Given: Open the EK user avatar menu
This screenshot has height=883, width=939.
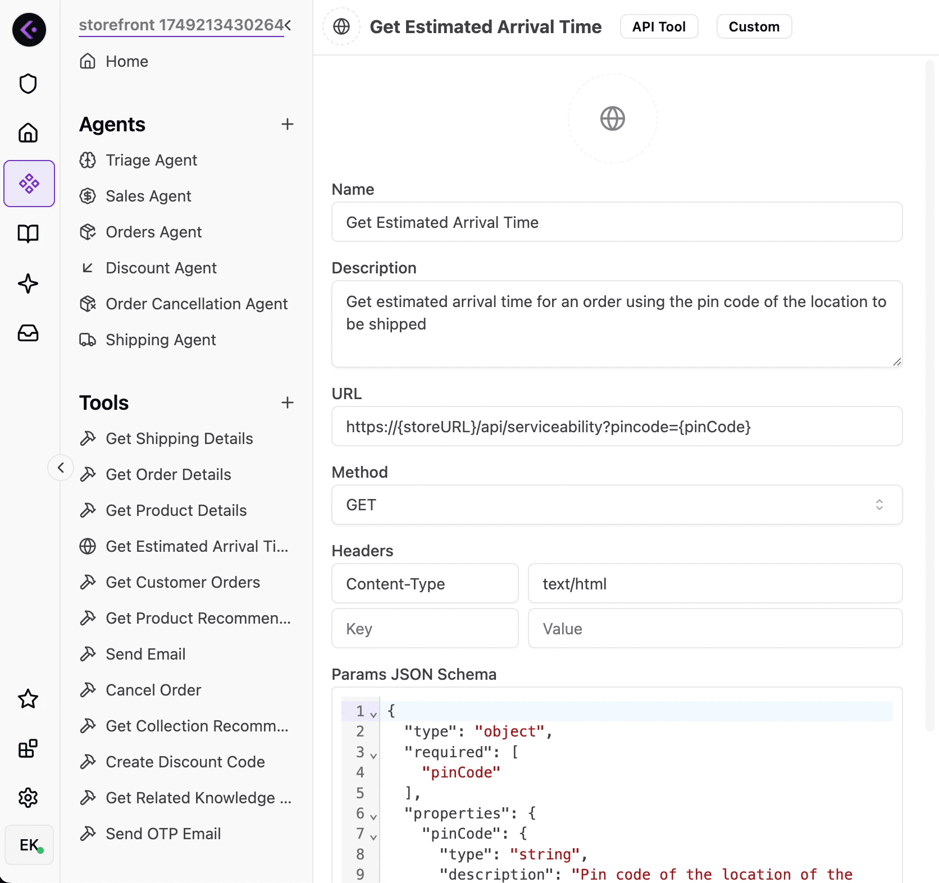Looking at the screenshot, I should click(29, 845).
